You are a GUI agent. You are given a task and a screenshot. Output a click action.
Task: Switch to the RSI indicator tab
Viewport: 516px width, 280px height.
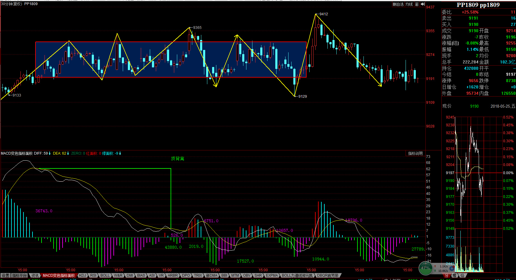click(93, 275)
